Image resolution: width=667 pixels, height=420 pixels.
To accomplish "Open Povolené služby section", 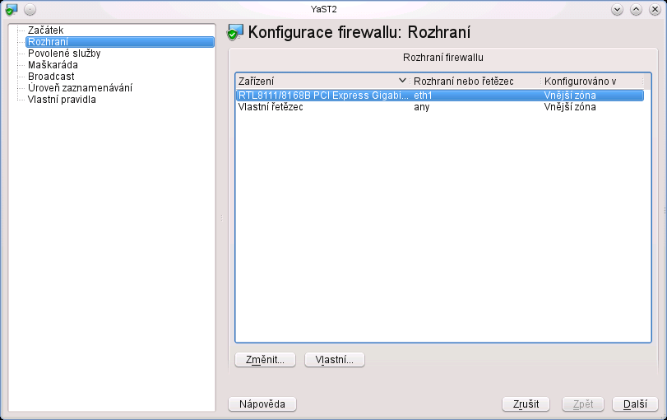I will pyautogui.click(x=64, y=54).
